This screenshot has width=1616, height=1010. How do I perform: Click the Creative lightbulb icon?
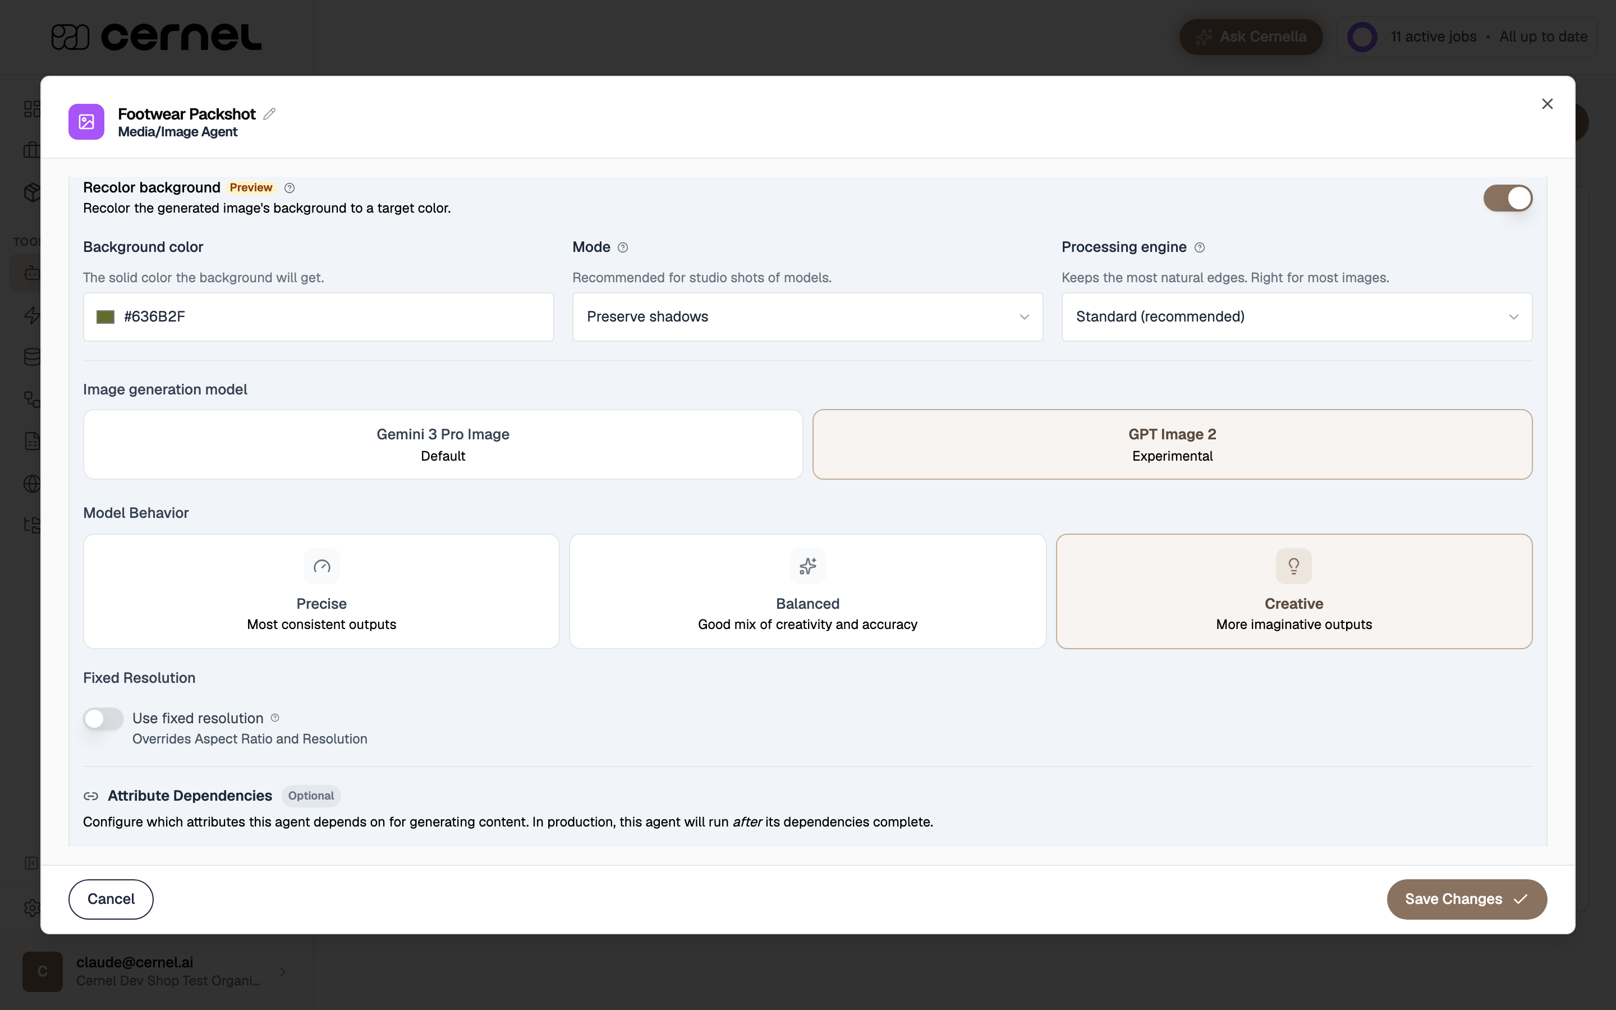click(x=1293, y=567)
